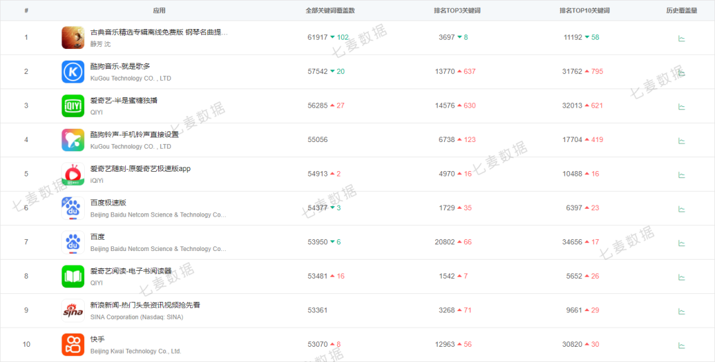Screen dimensions: 715x362
Task: View history coverage chart for row 1
Action: 682,39
